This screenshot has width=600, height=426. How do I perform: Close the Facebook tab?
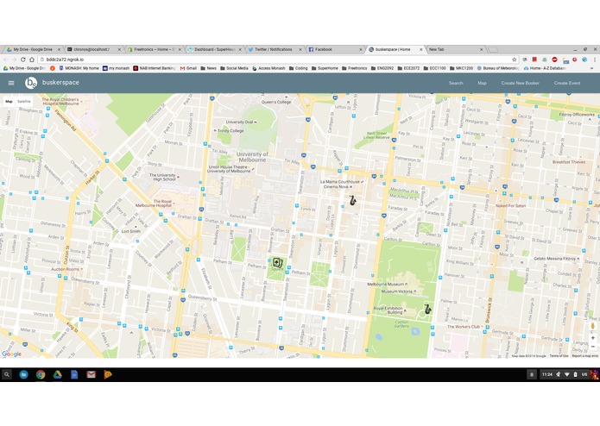tap(361, 50)
